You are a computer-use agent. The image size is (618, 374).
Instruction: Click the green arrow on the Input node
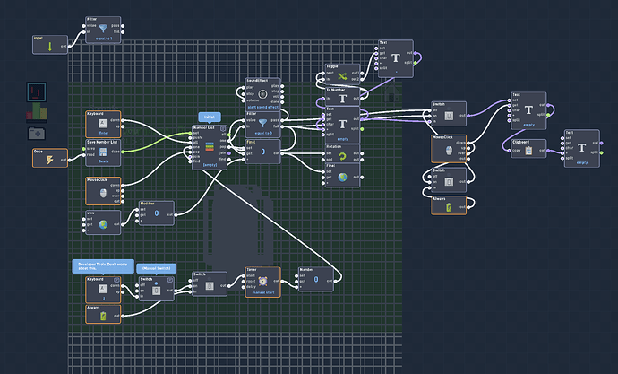[49, 47]
